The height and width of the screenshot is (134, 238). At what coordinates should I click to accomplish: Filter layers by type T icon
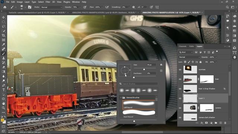205,52
